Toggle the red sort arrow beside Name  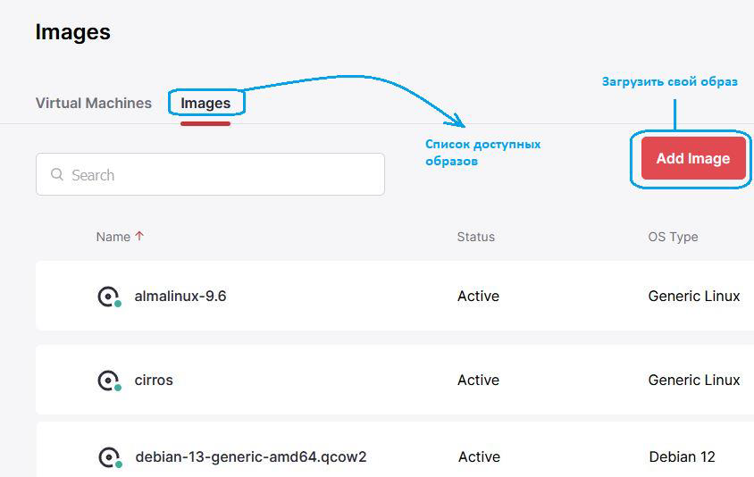coord(139,237)
